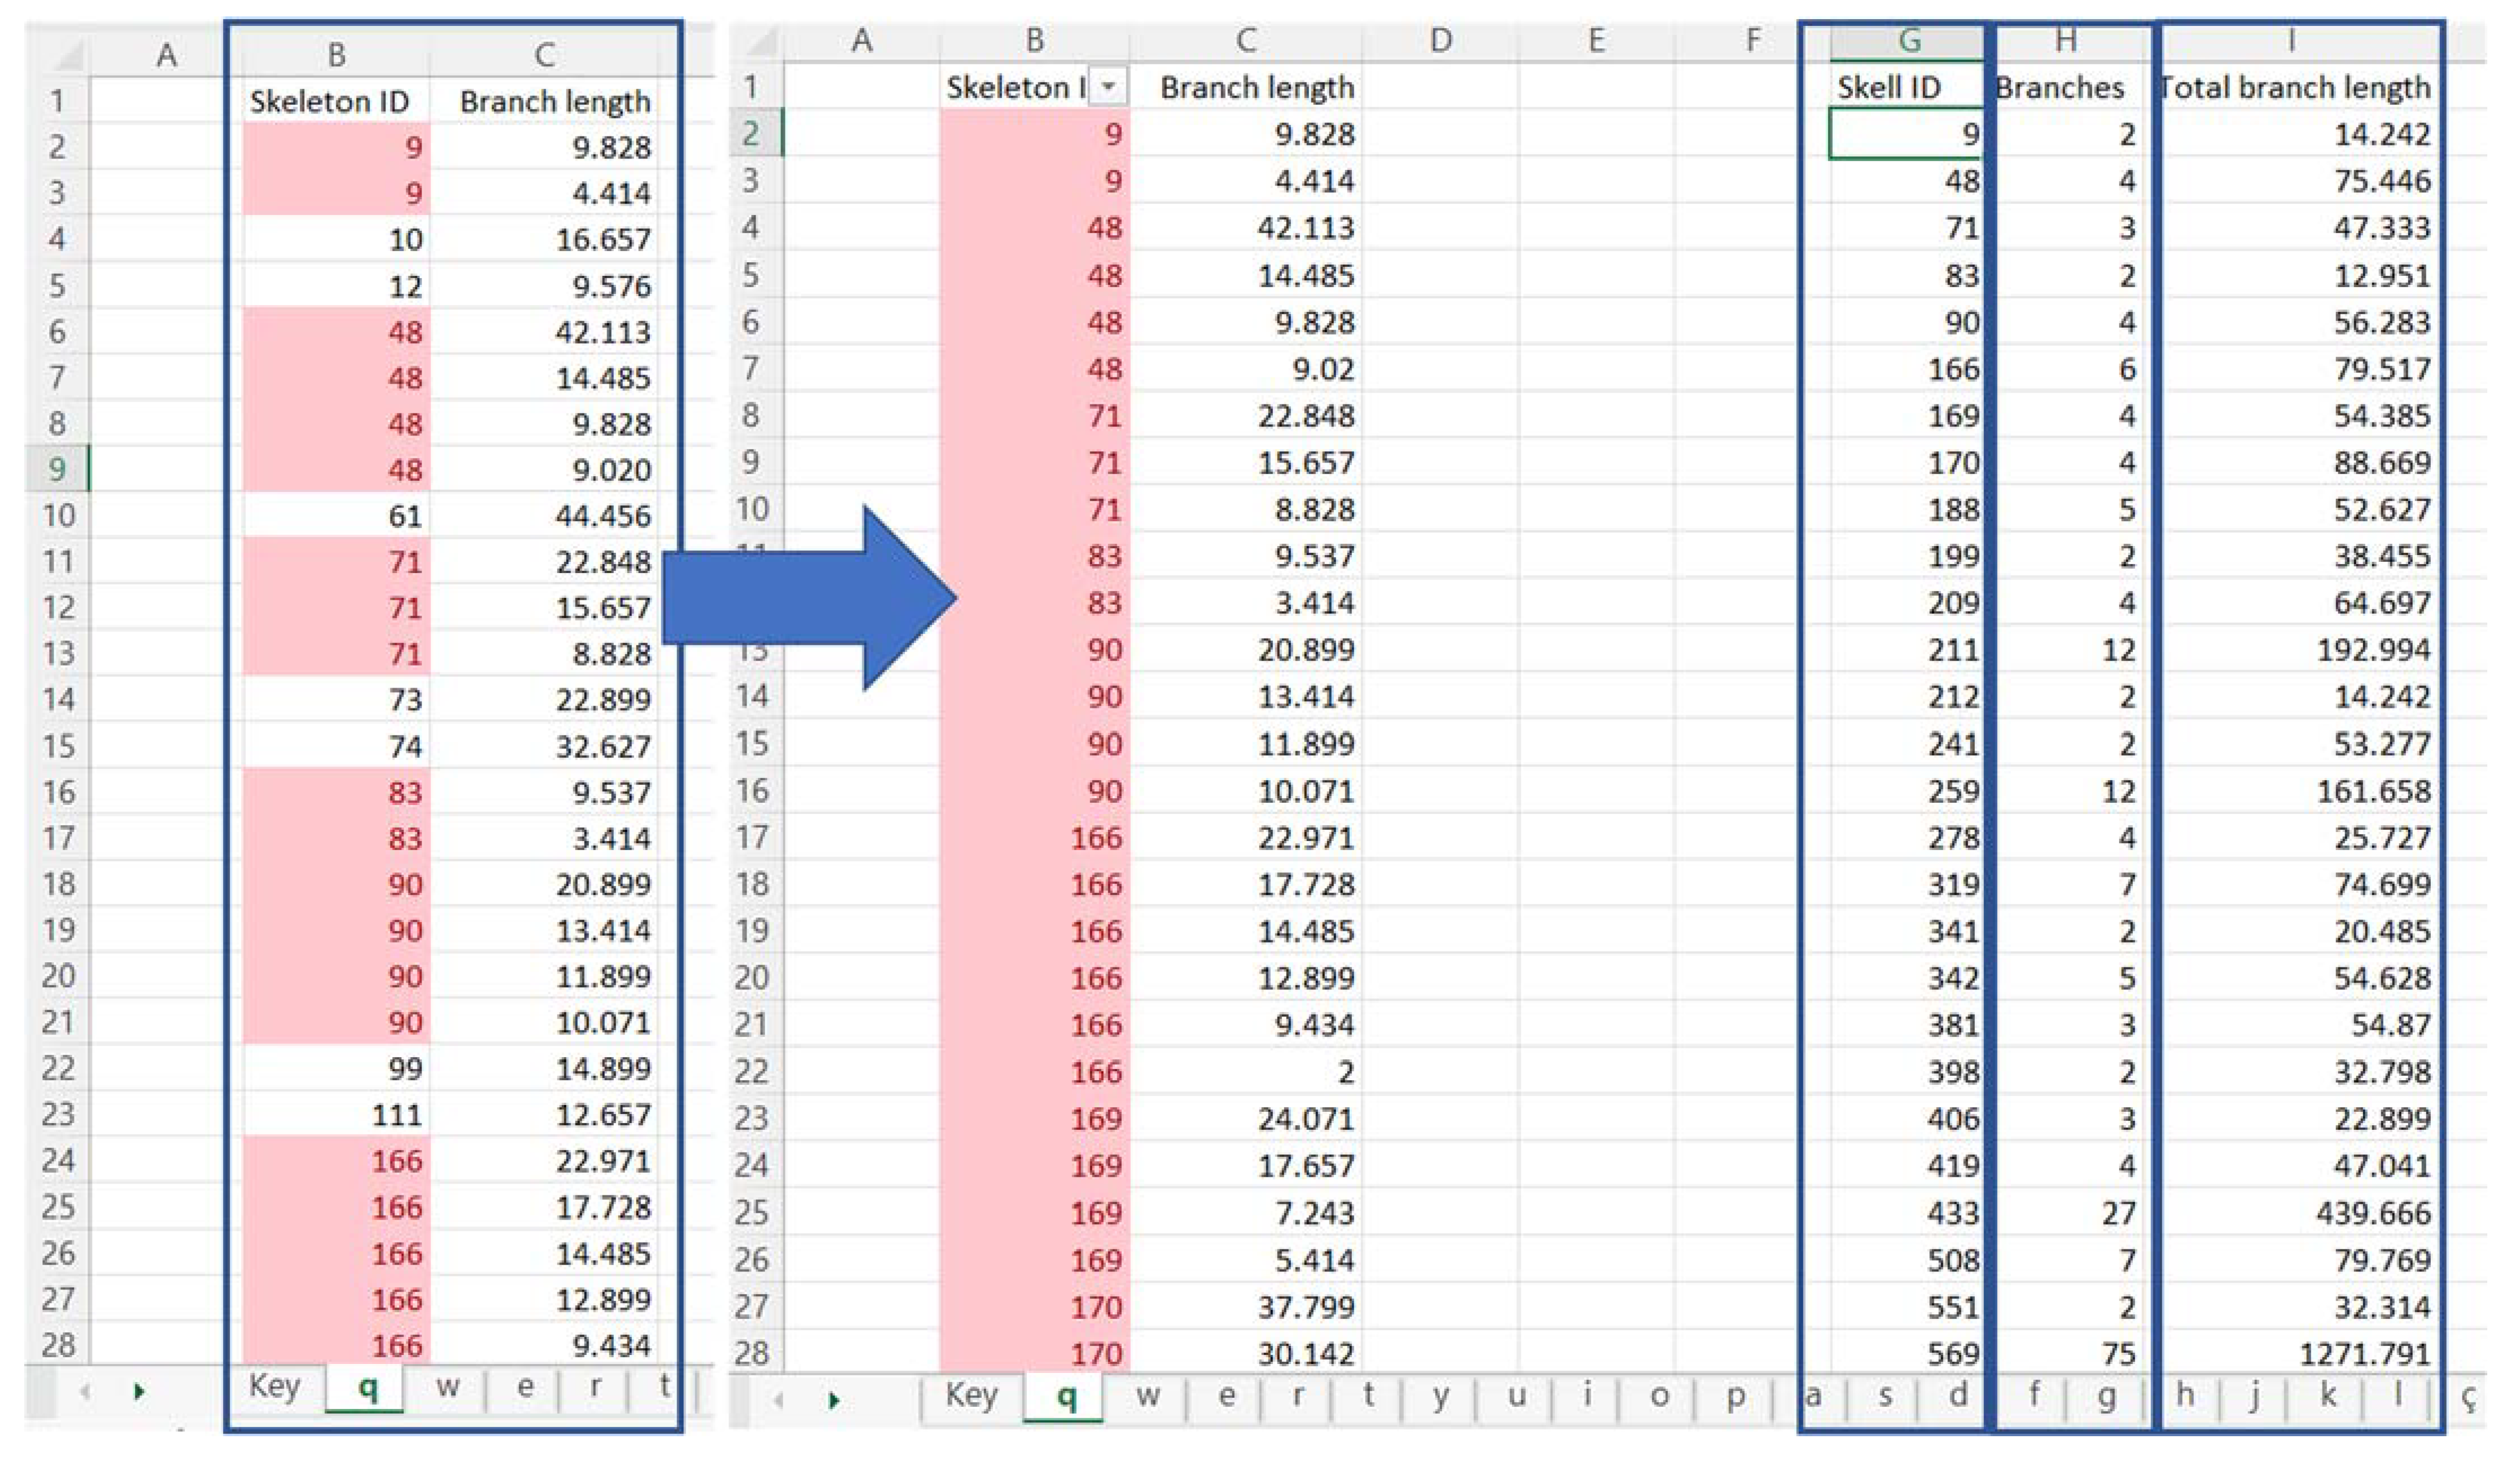This screenshot has height=1461, width=2520.
Task: Select row 9 header in left spreadsheet
Action: click(x=57, y=469)
